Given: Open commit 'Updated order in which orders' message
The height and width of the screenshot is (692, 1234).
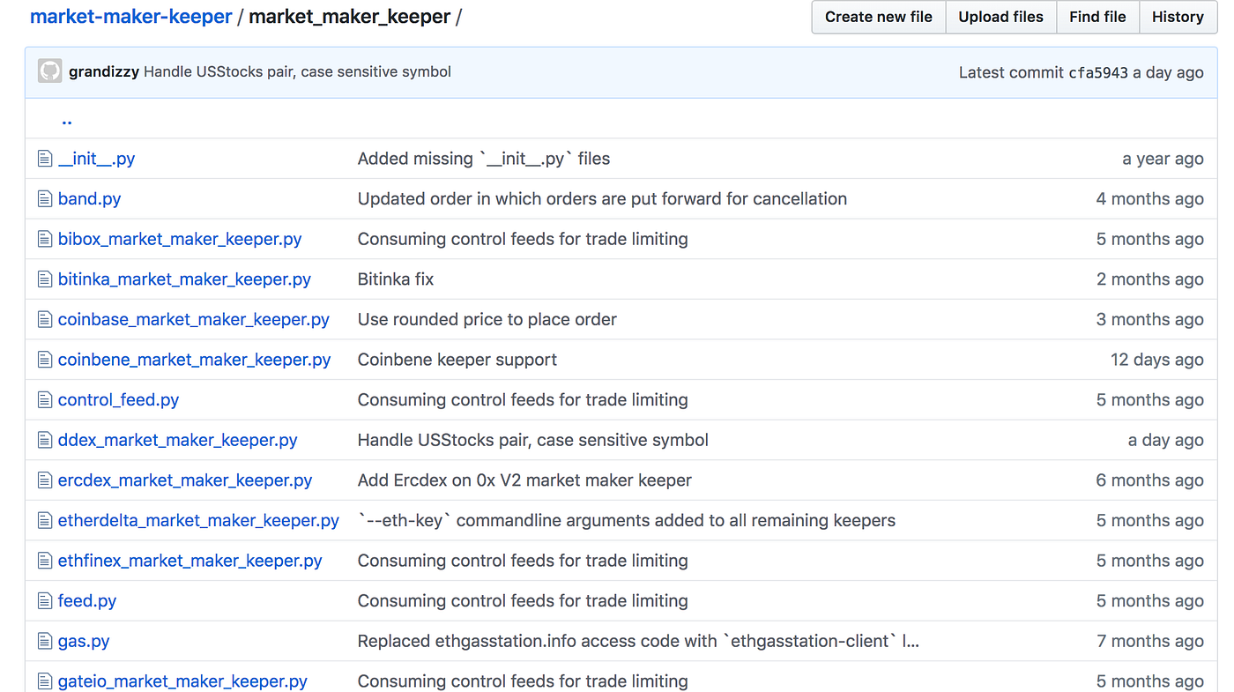Looking at the screenshot, I should (x=602, y=199).
